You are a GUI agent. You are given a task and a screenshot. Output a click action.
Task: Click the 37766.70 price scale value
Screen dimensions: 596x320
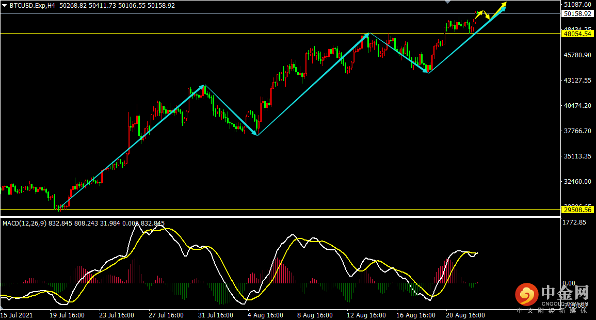pos(577,131)
